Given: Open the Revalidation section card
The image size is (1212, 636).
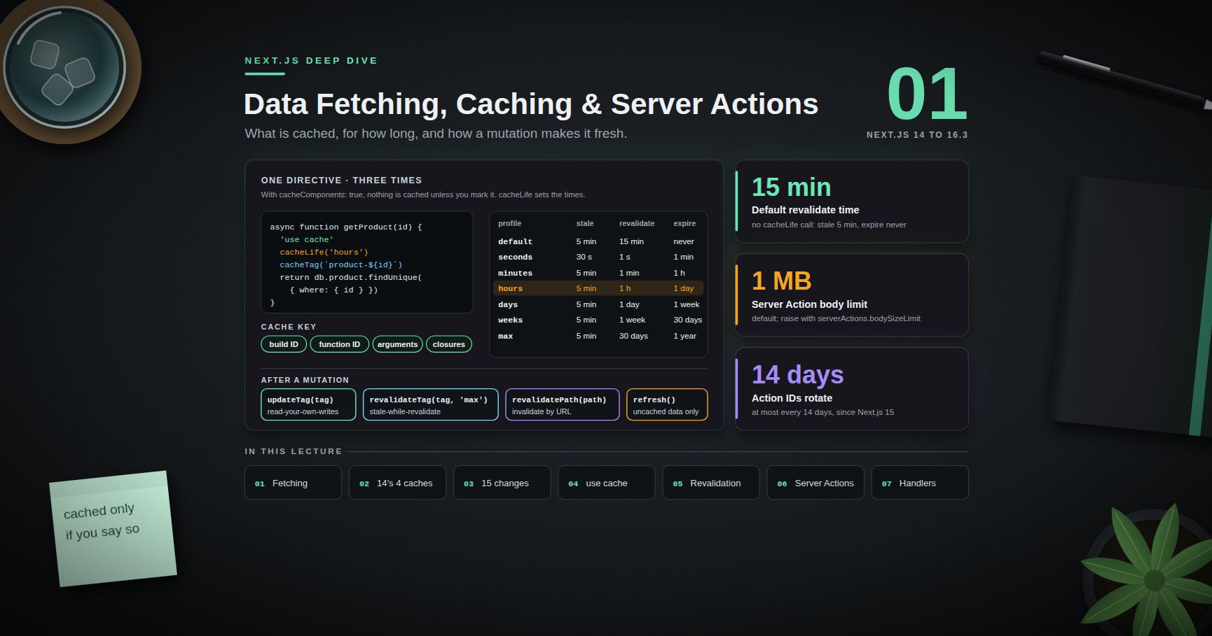Looking at the screenshot, I should point(711,483).
